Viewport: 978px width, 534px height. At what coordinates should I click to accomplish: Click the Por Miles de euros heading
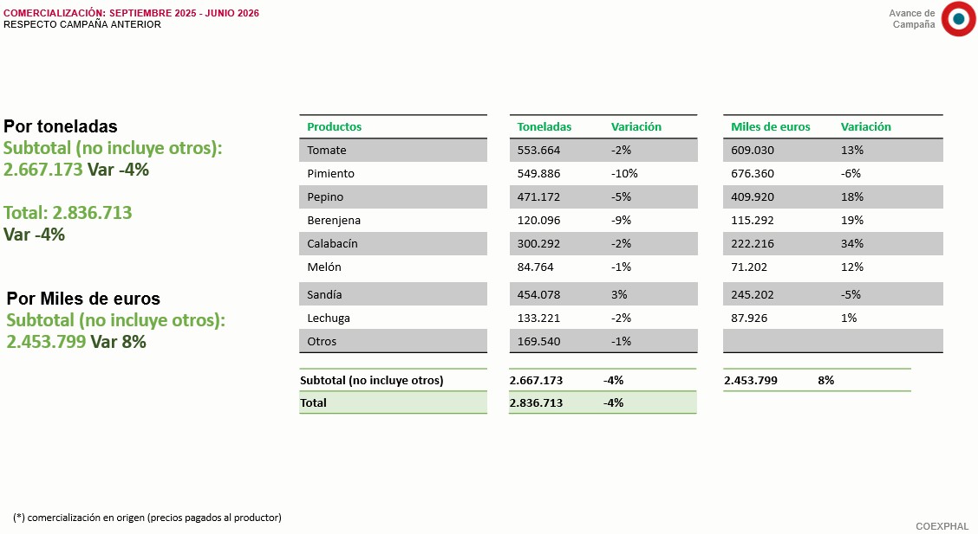point(83,299)
